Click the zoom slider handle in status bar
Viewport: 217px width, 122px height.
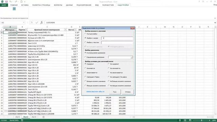202,120
